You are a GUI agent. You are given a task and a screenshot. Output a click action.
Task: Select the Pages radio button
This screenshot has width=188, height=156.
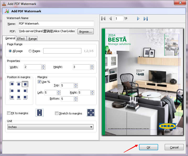pos(30,51)
